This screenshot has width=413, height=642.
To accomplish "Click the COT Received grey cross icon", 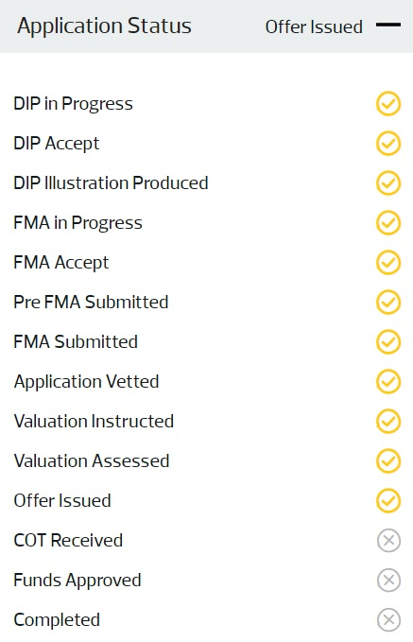I will coord(388,541).
